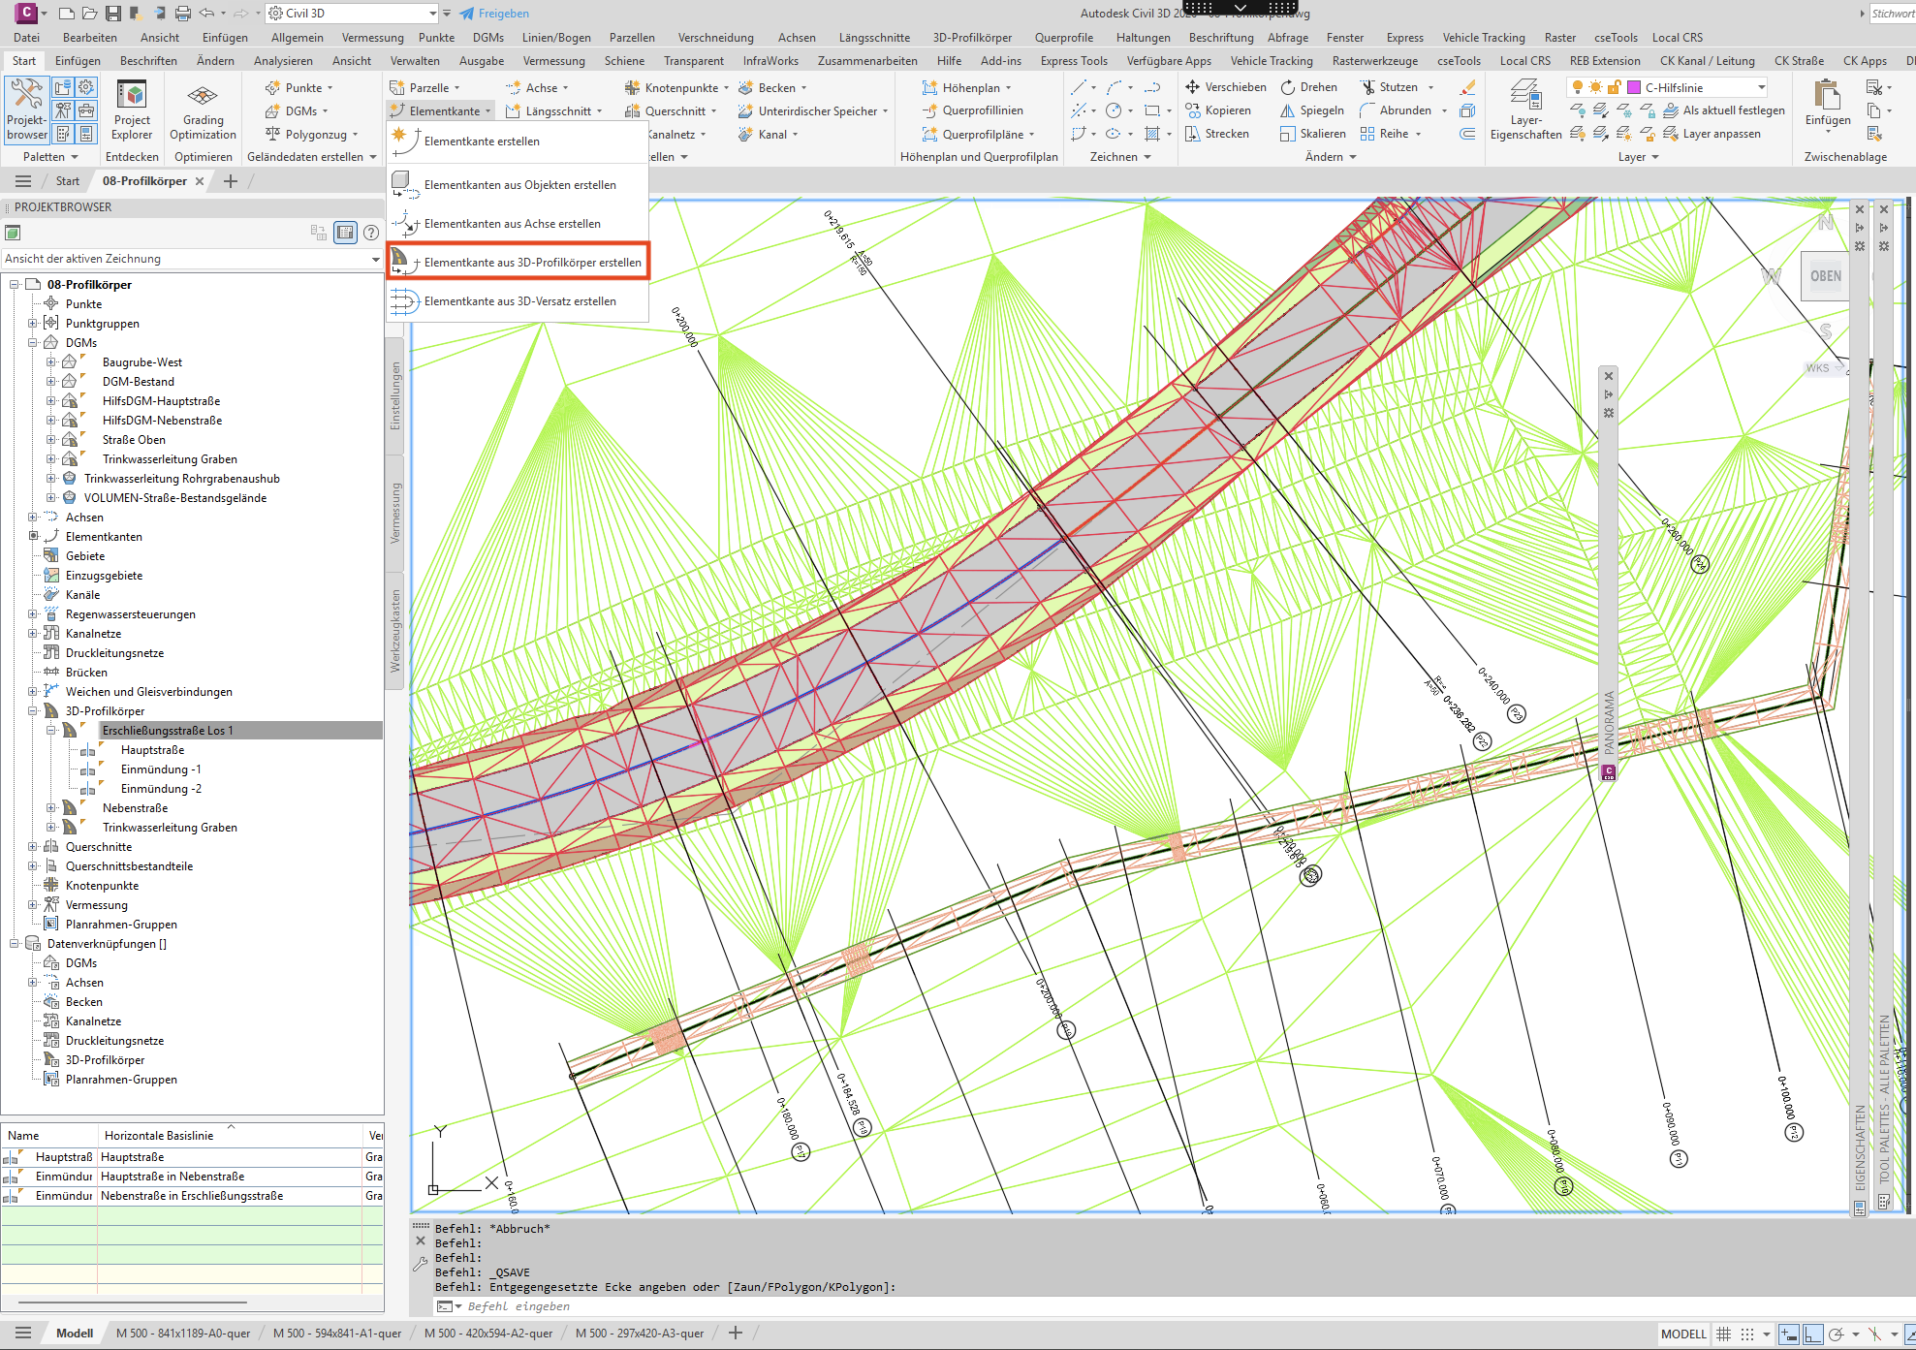This screenshot has height=1350, width=1916.
Task: Click the Horizontale Basislinie column header
Action: click(x=230, y=1136)
